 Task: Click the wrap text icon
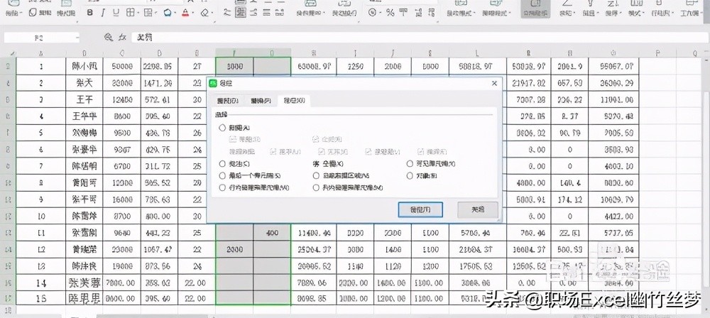coord(344,4)
